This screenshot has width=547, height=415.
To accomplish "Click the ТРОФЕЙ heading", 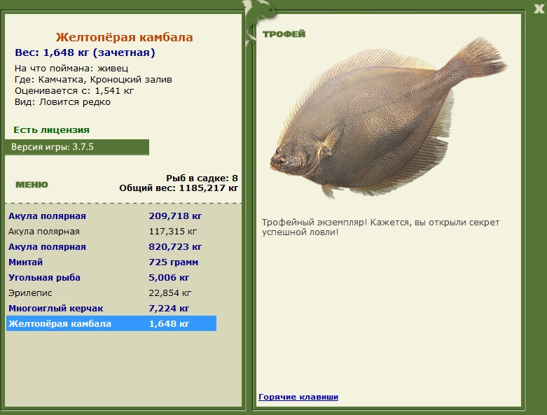I will coord(284,34).
